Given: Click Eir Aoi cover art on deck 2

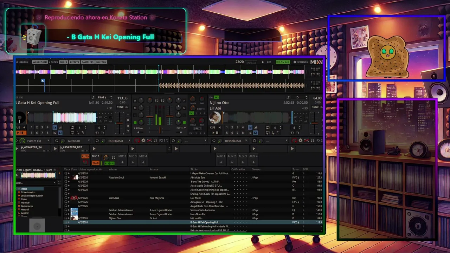Looking at the screenshot, I should [x=215, y=117].
